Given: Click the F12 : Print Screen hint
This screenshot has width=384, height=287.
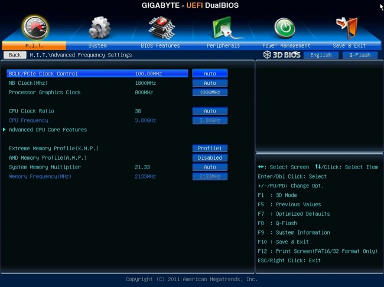Looking at the screenshot, I should click(x=318, y=251).
